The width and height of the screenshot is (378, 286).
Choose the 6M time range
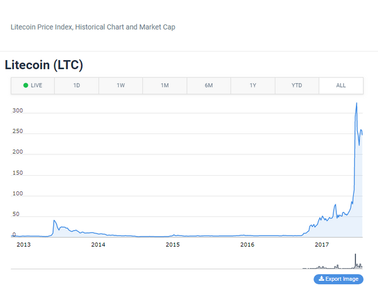pos(209,86)
